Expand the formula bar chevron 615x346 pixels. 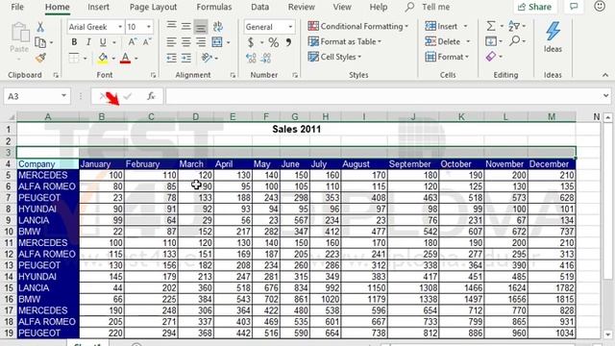tap(606, 96)
